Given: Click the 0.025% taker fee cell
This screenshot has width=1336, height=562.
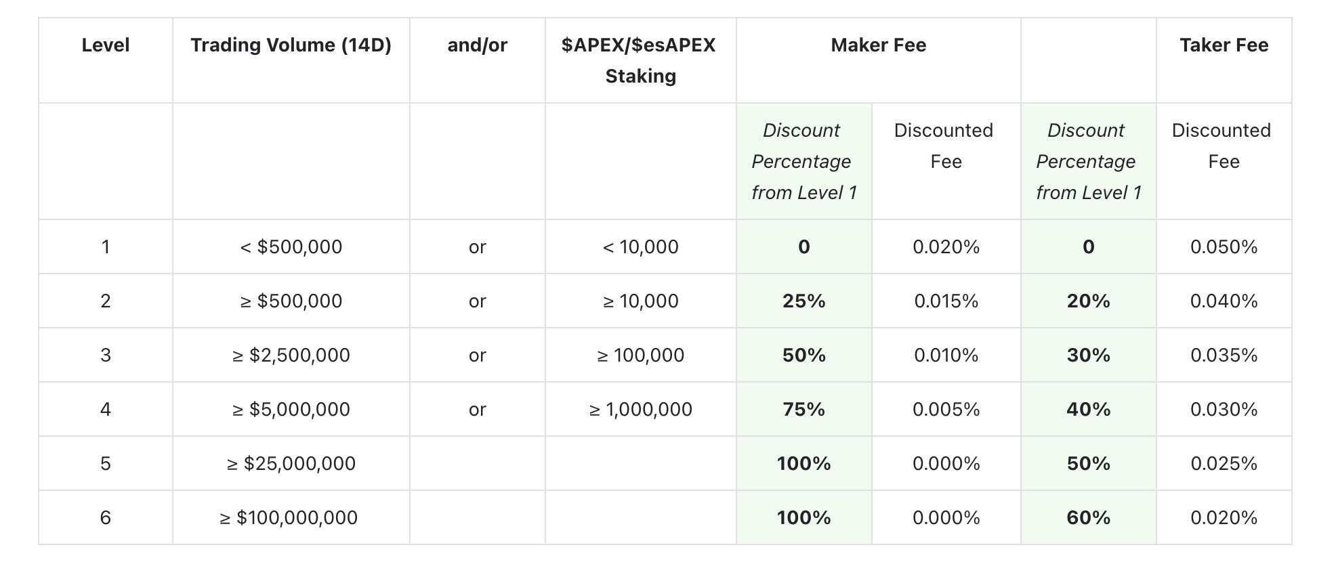Looking at the screenshot, I should [x=1224, y=463].
